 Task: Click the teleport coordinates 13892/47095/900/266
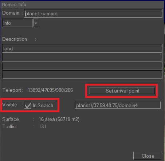(50, 90)
